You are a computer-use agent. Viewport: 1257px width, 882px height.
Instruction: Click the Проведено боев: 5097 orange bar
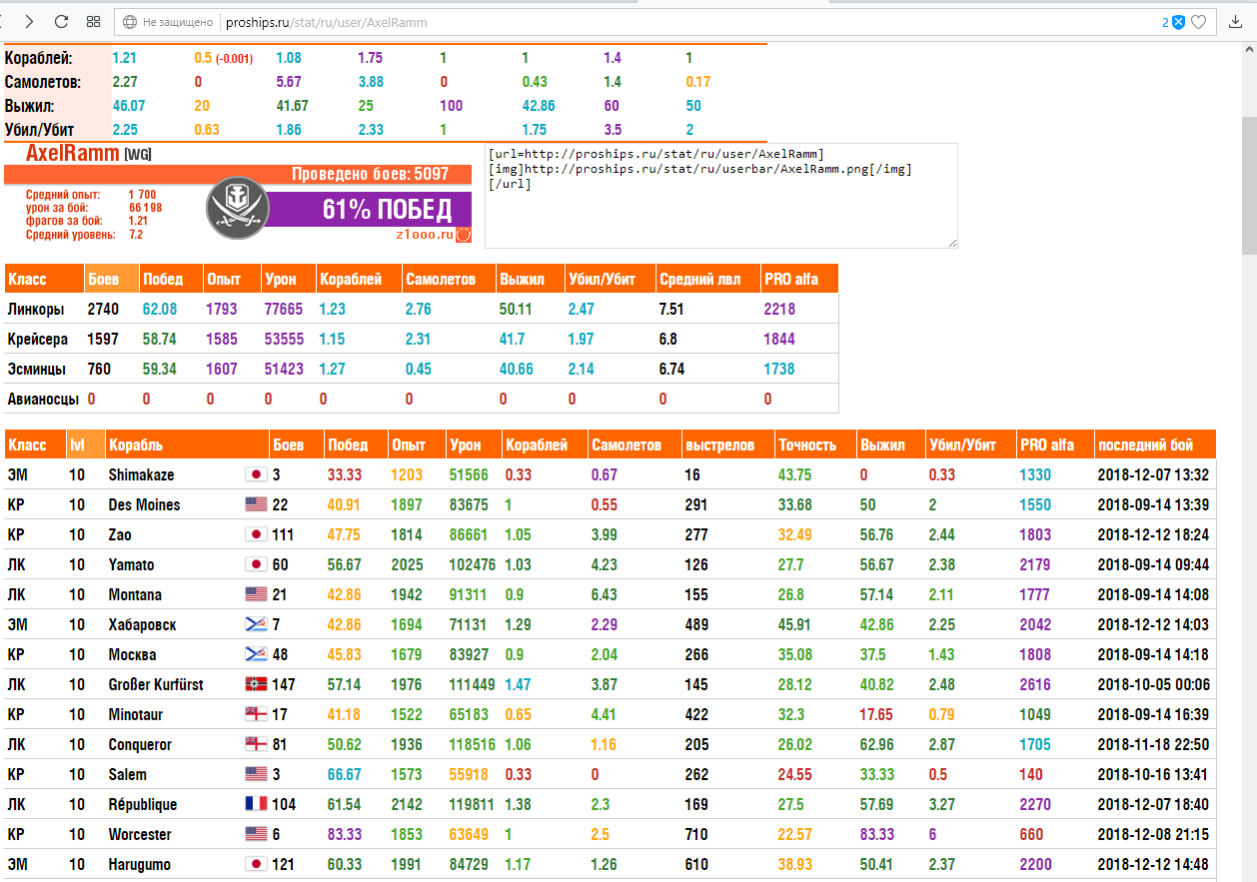[238, 174]
